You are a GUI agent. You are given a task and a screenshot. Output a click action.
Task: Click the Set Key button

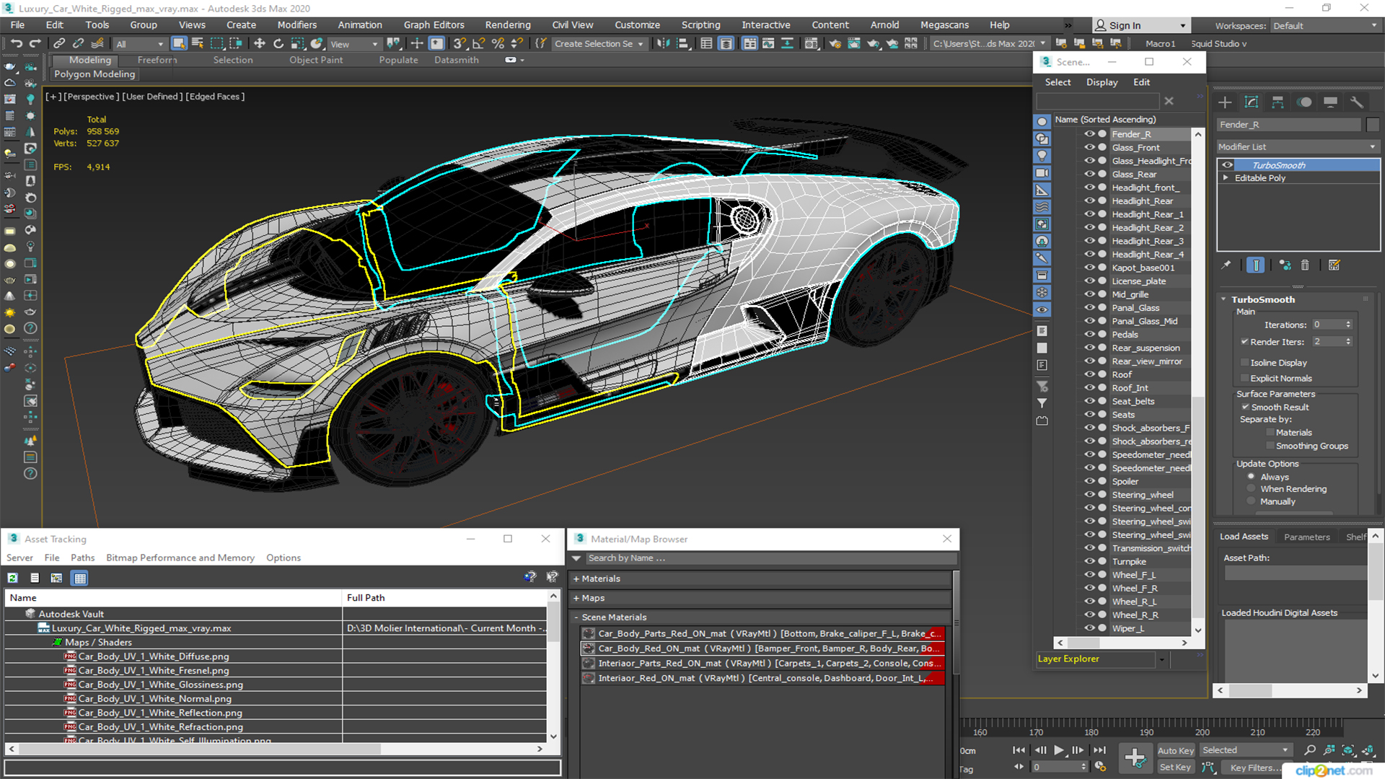(x=1175, y=767)
